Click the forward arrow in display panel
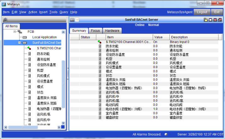This screenshot has height=139, width=225. pos(77,20)
